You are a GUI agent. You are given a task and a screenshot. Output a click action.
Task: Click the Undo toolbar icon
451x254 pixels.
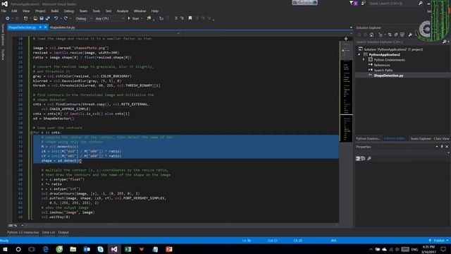[x=56, y=18]
